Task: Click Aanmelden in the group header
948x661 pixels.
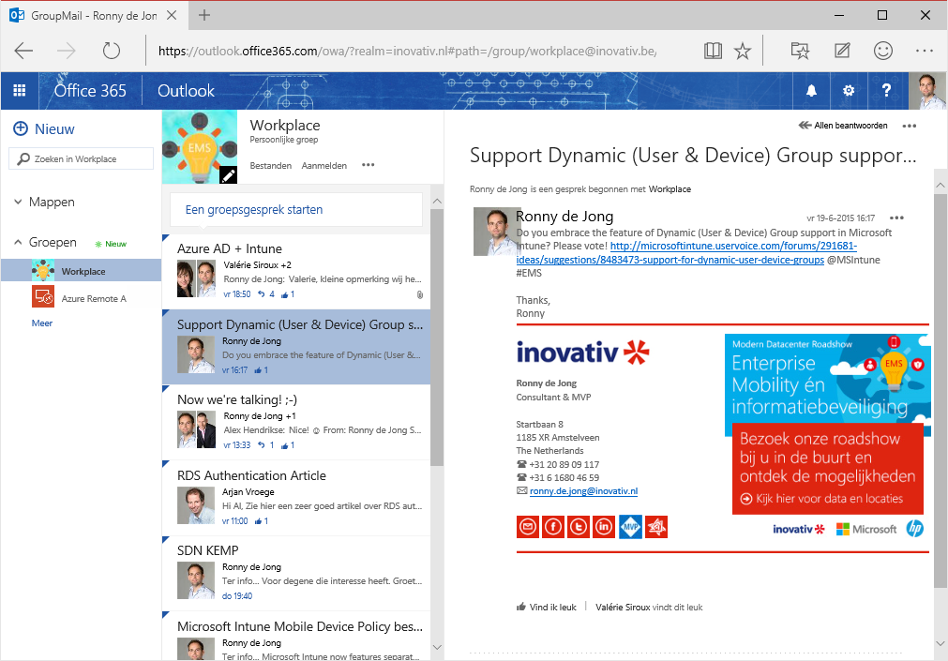Action: [x=324, y=166]
